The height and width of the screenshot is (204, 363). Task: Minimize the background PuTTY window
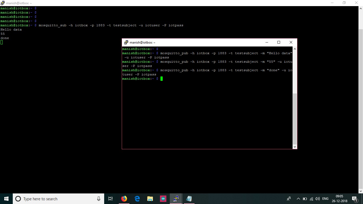coord(332,3)
